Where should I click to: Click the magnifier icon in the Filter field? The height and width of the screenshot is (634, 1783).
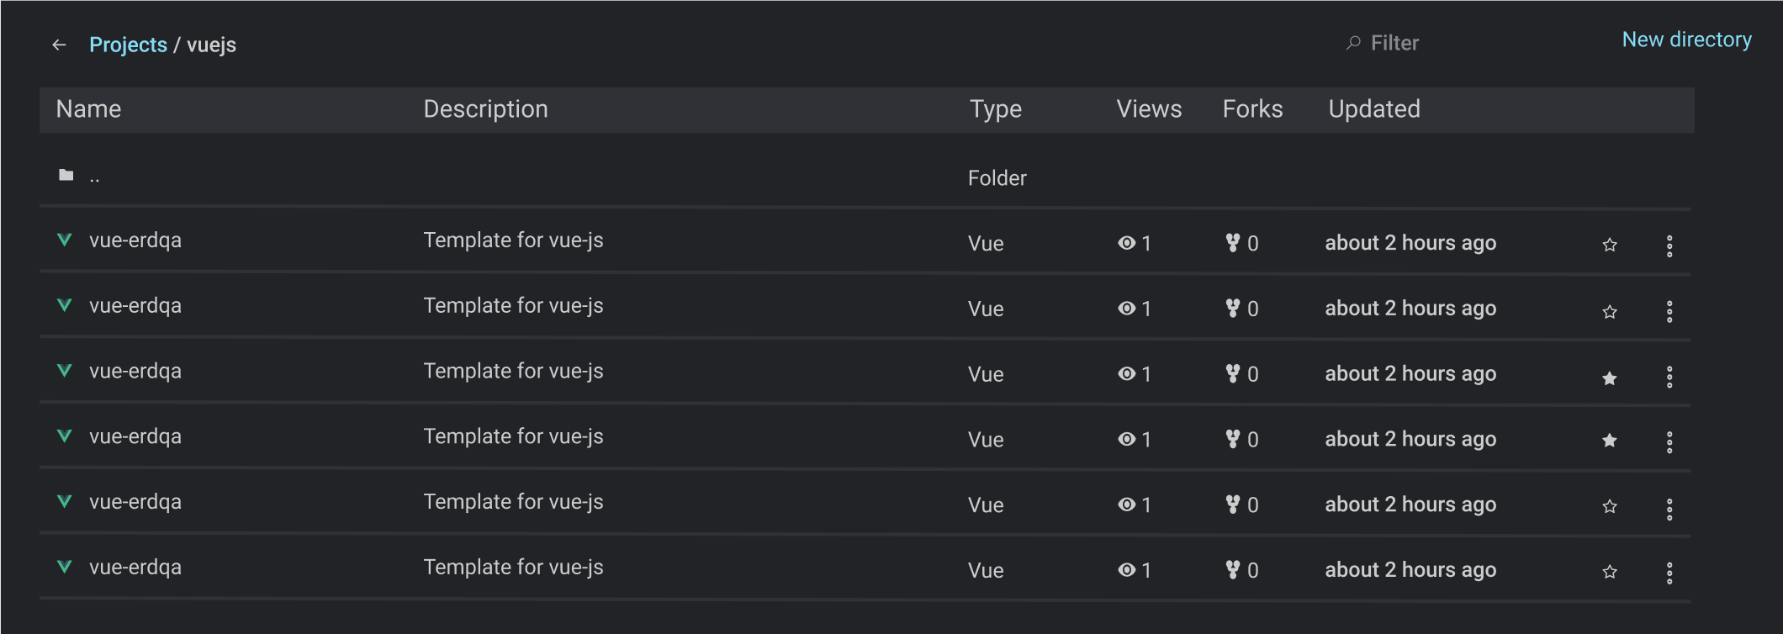[x=1352, y=42]
